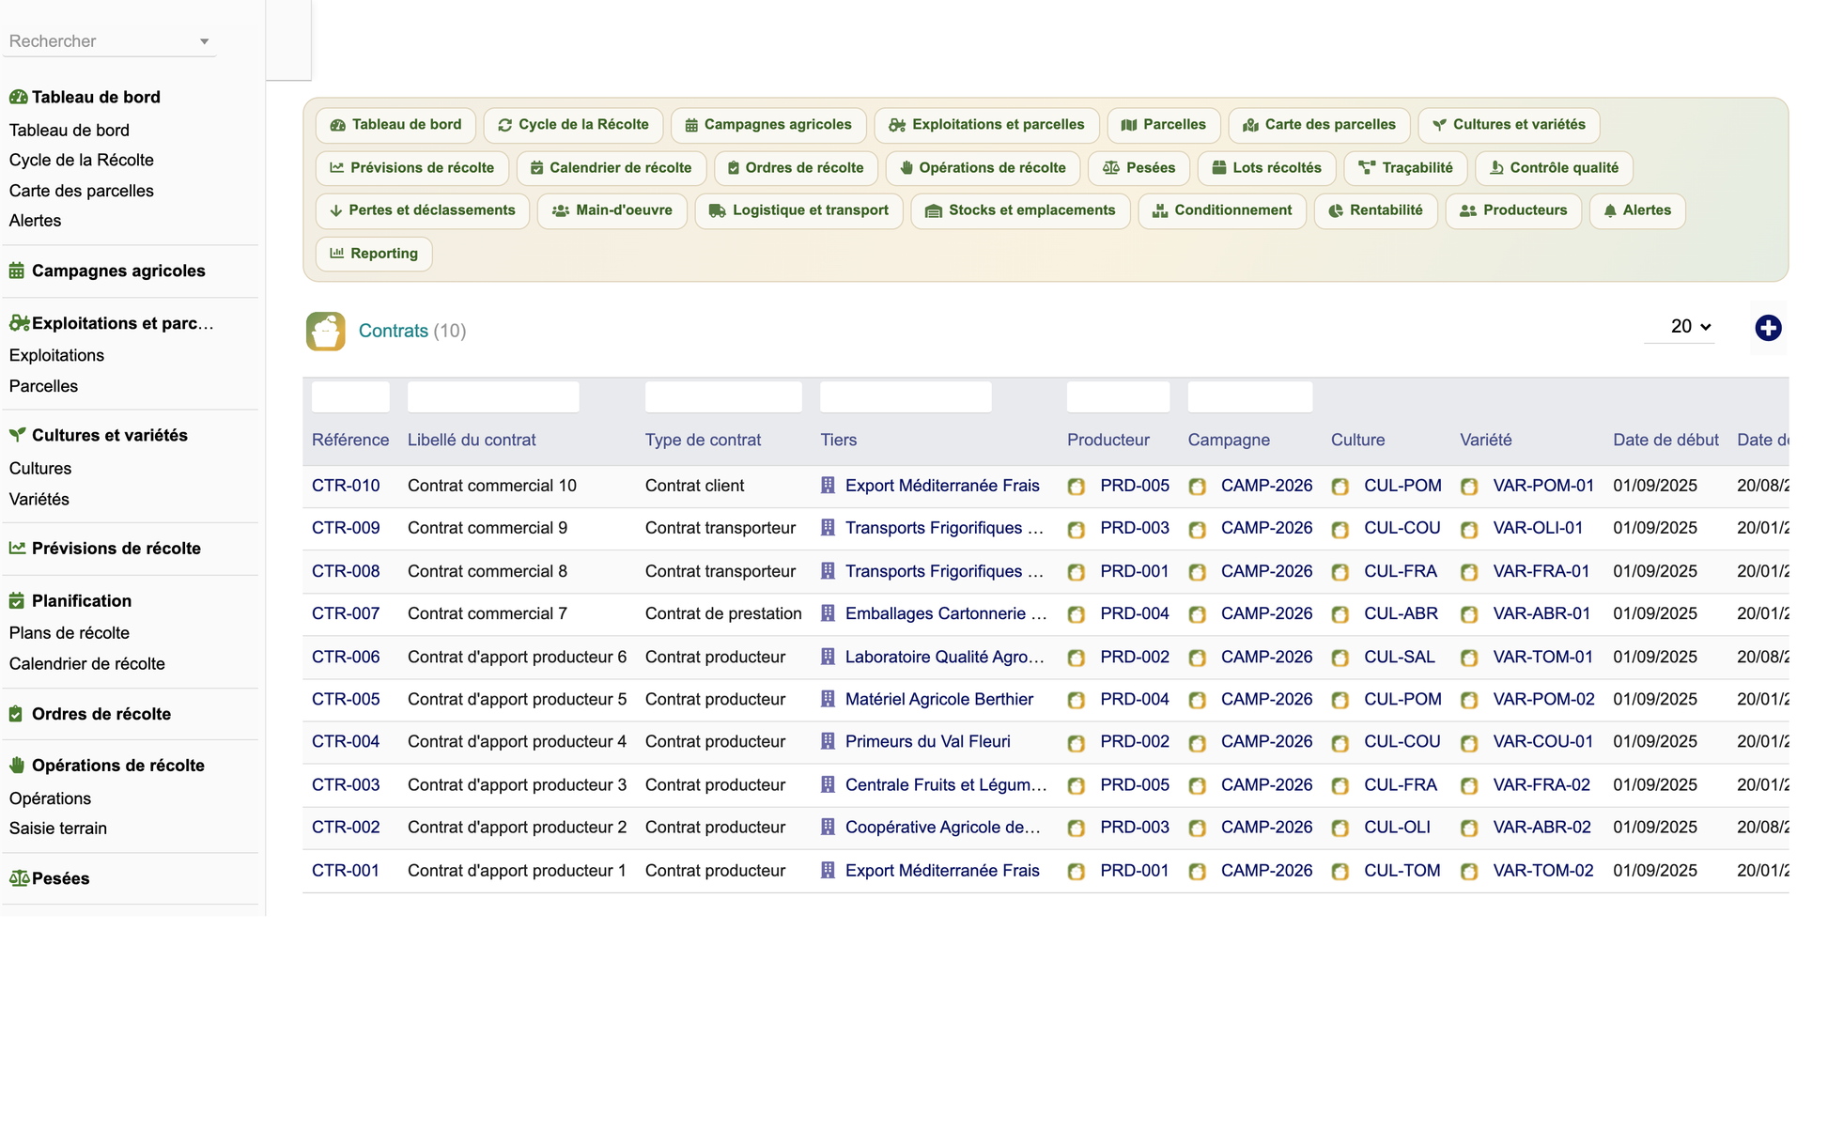Click the producer icon in CTR-001 row
The image size is (1828, 1131).
(x=1077, y=872)
